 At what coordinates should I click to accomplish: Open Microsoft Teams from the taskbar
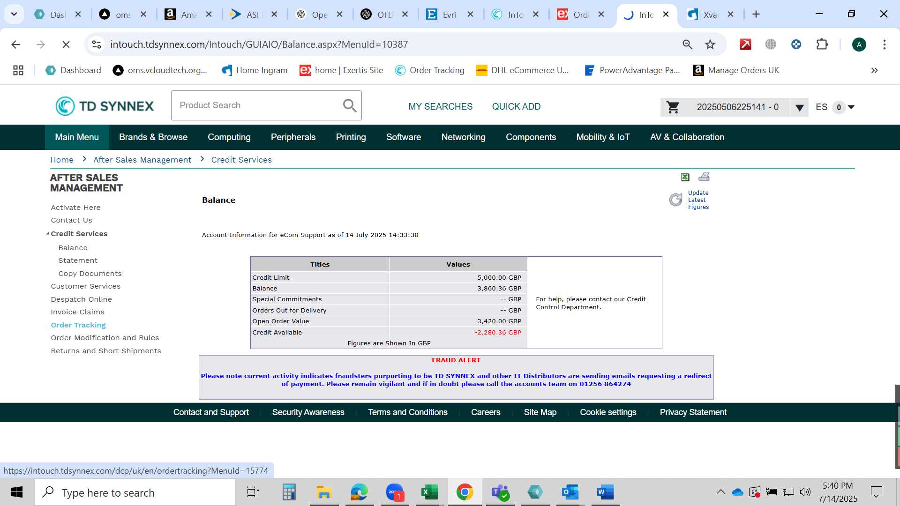pos(500,492)
